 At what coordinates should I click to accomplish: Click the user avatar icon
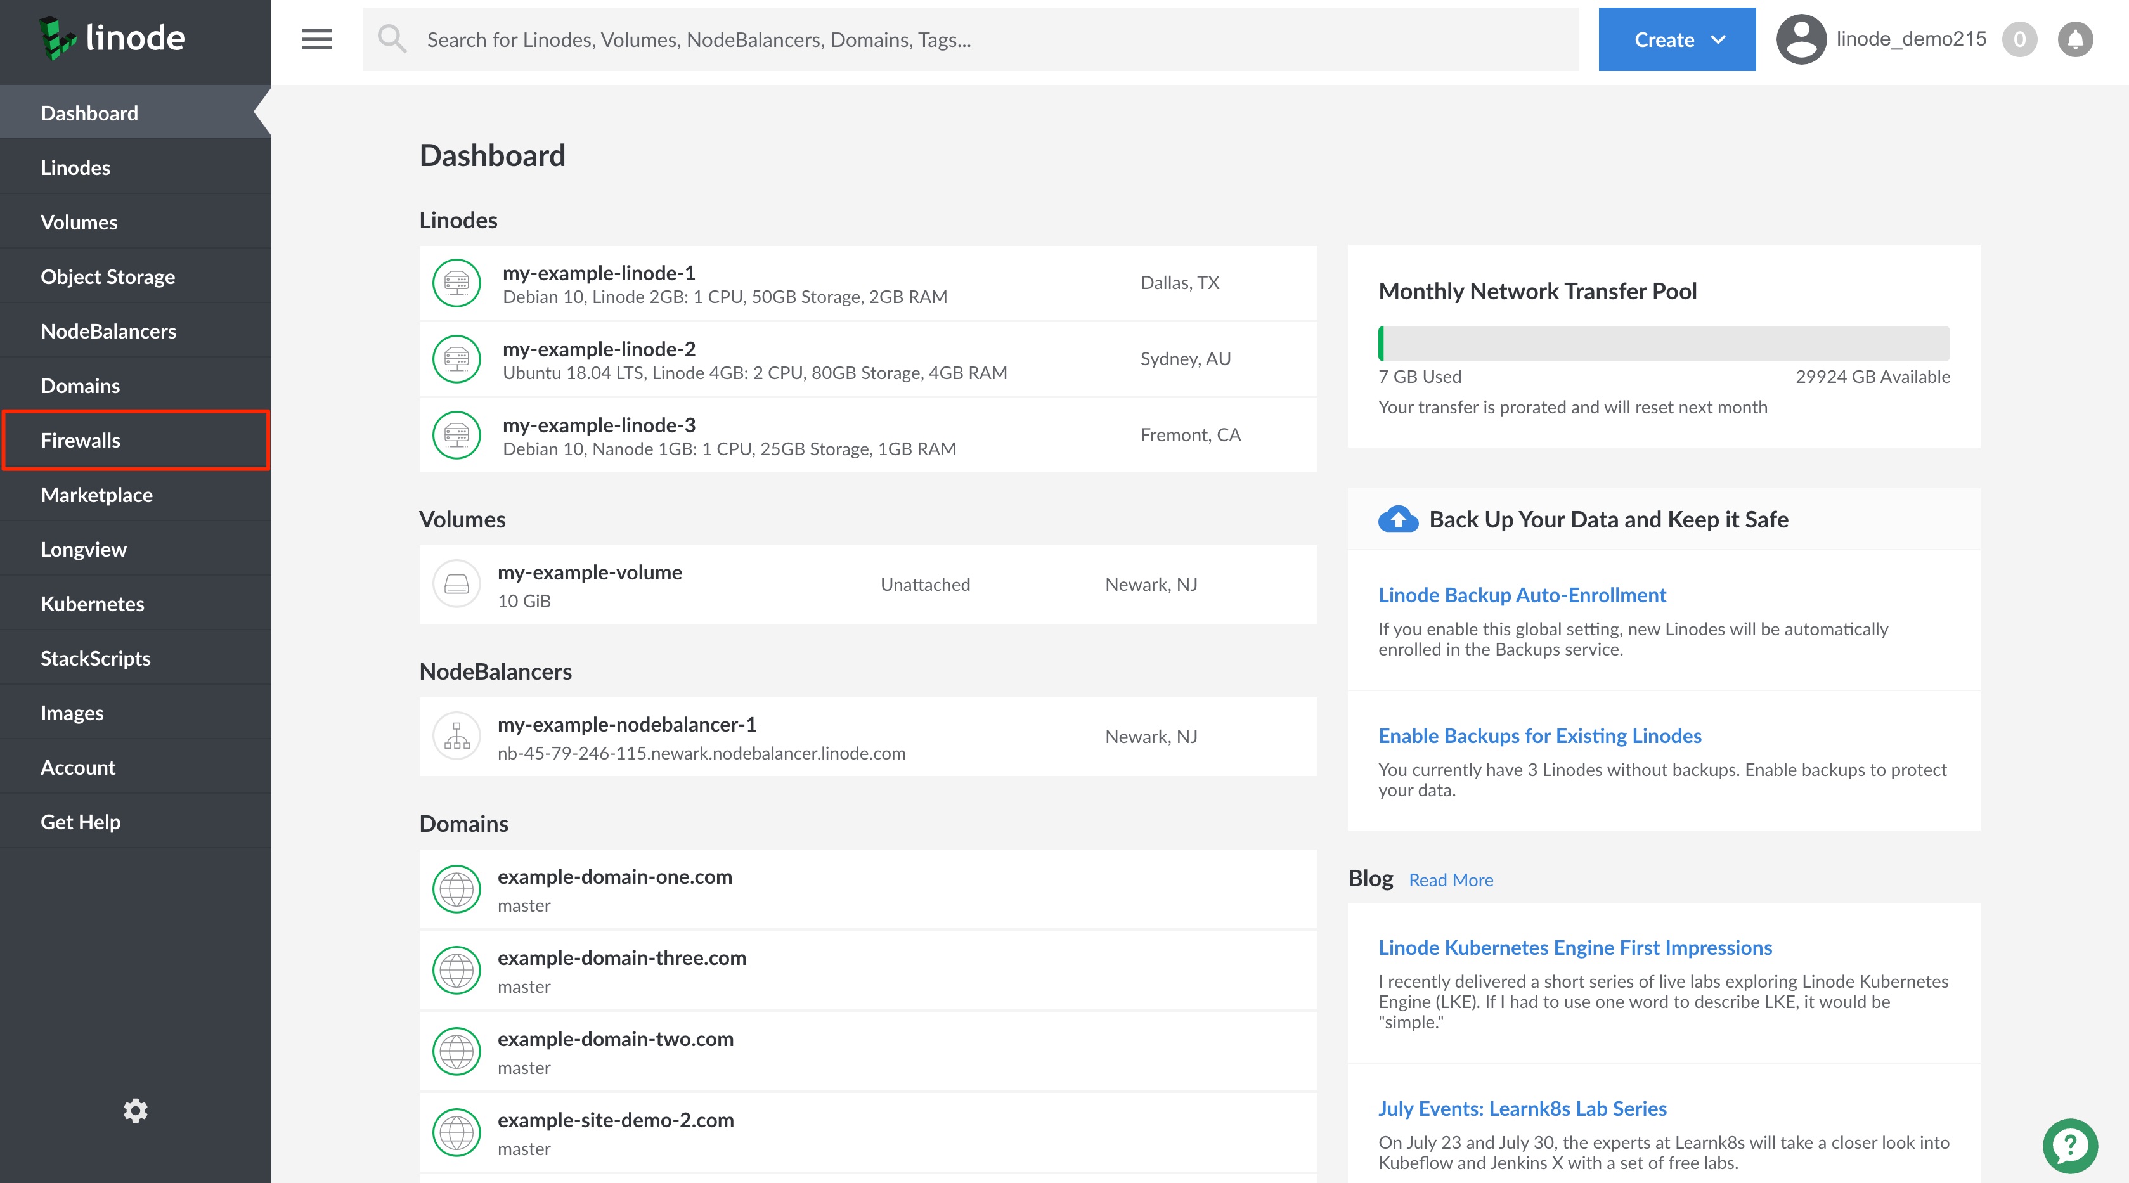click(x=1801, y=39)
